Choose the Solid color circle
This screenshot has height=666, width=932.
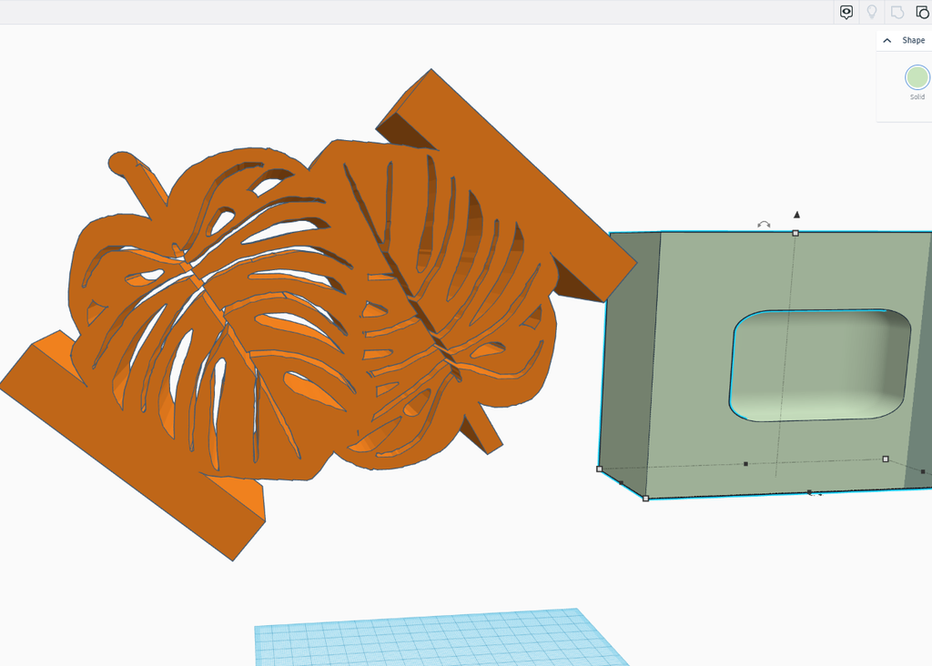tap(917, 77)
